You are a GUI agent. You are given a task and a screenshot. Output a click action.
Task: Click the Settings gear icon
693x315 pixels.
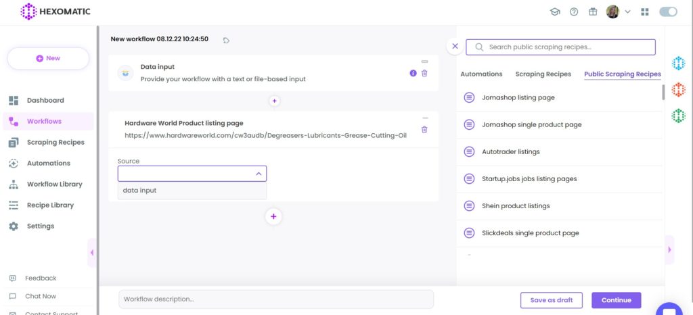(x=14, y=226)
